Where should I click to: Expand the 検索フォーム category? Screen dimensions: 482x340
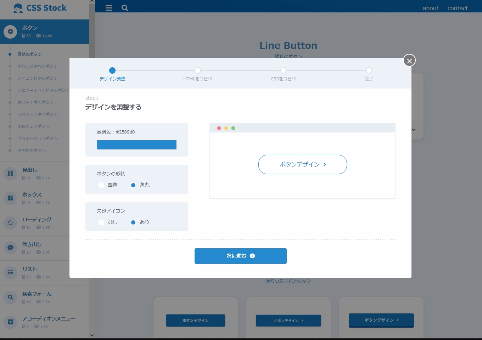pos(44,297)
